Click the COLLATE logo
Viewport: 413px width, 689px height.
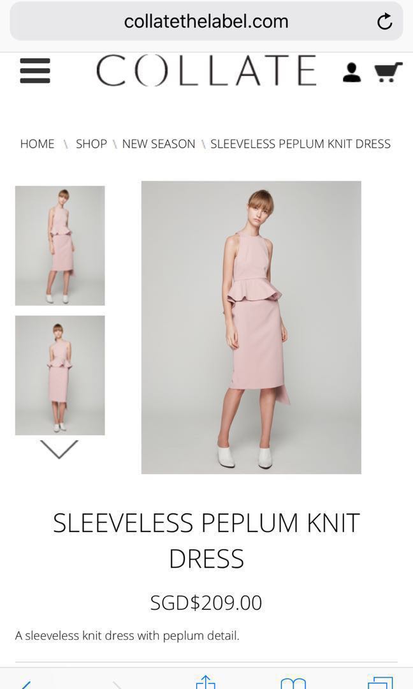point(207,70)
